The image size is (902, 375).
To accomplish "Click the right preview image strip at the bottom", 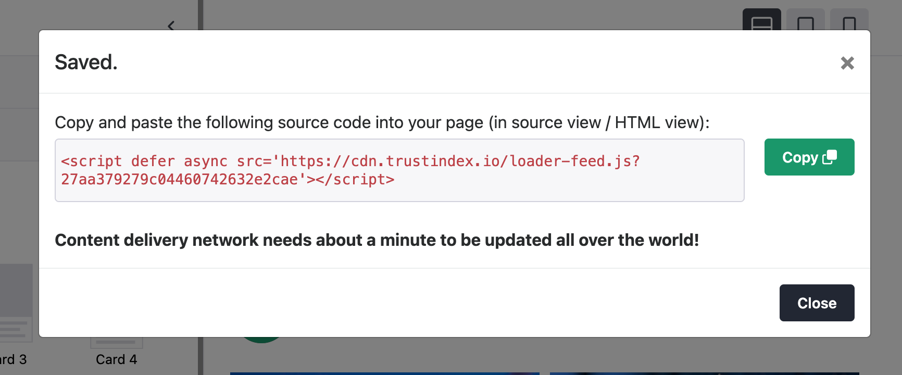I will (x=704, y=373).
